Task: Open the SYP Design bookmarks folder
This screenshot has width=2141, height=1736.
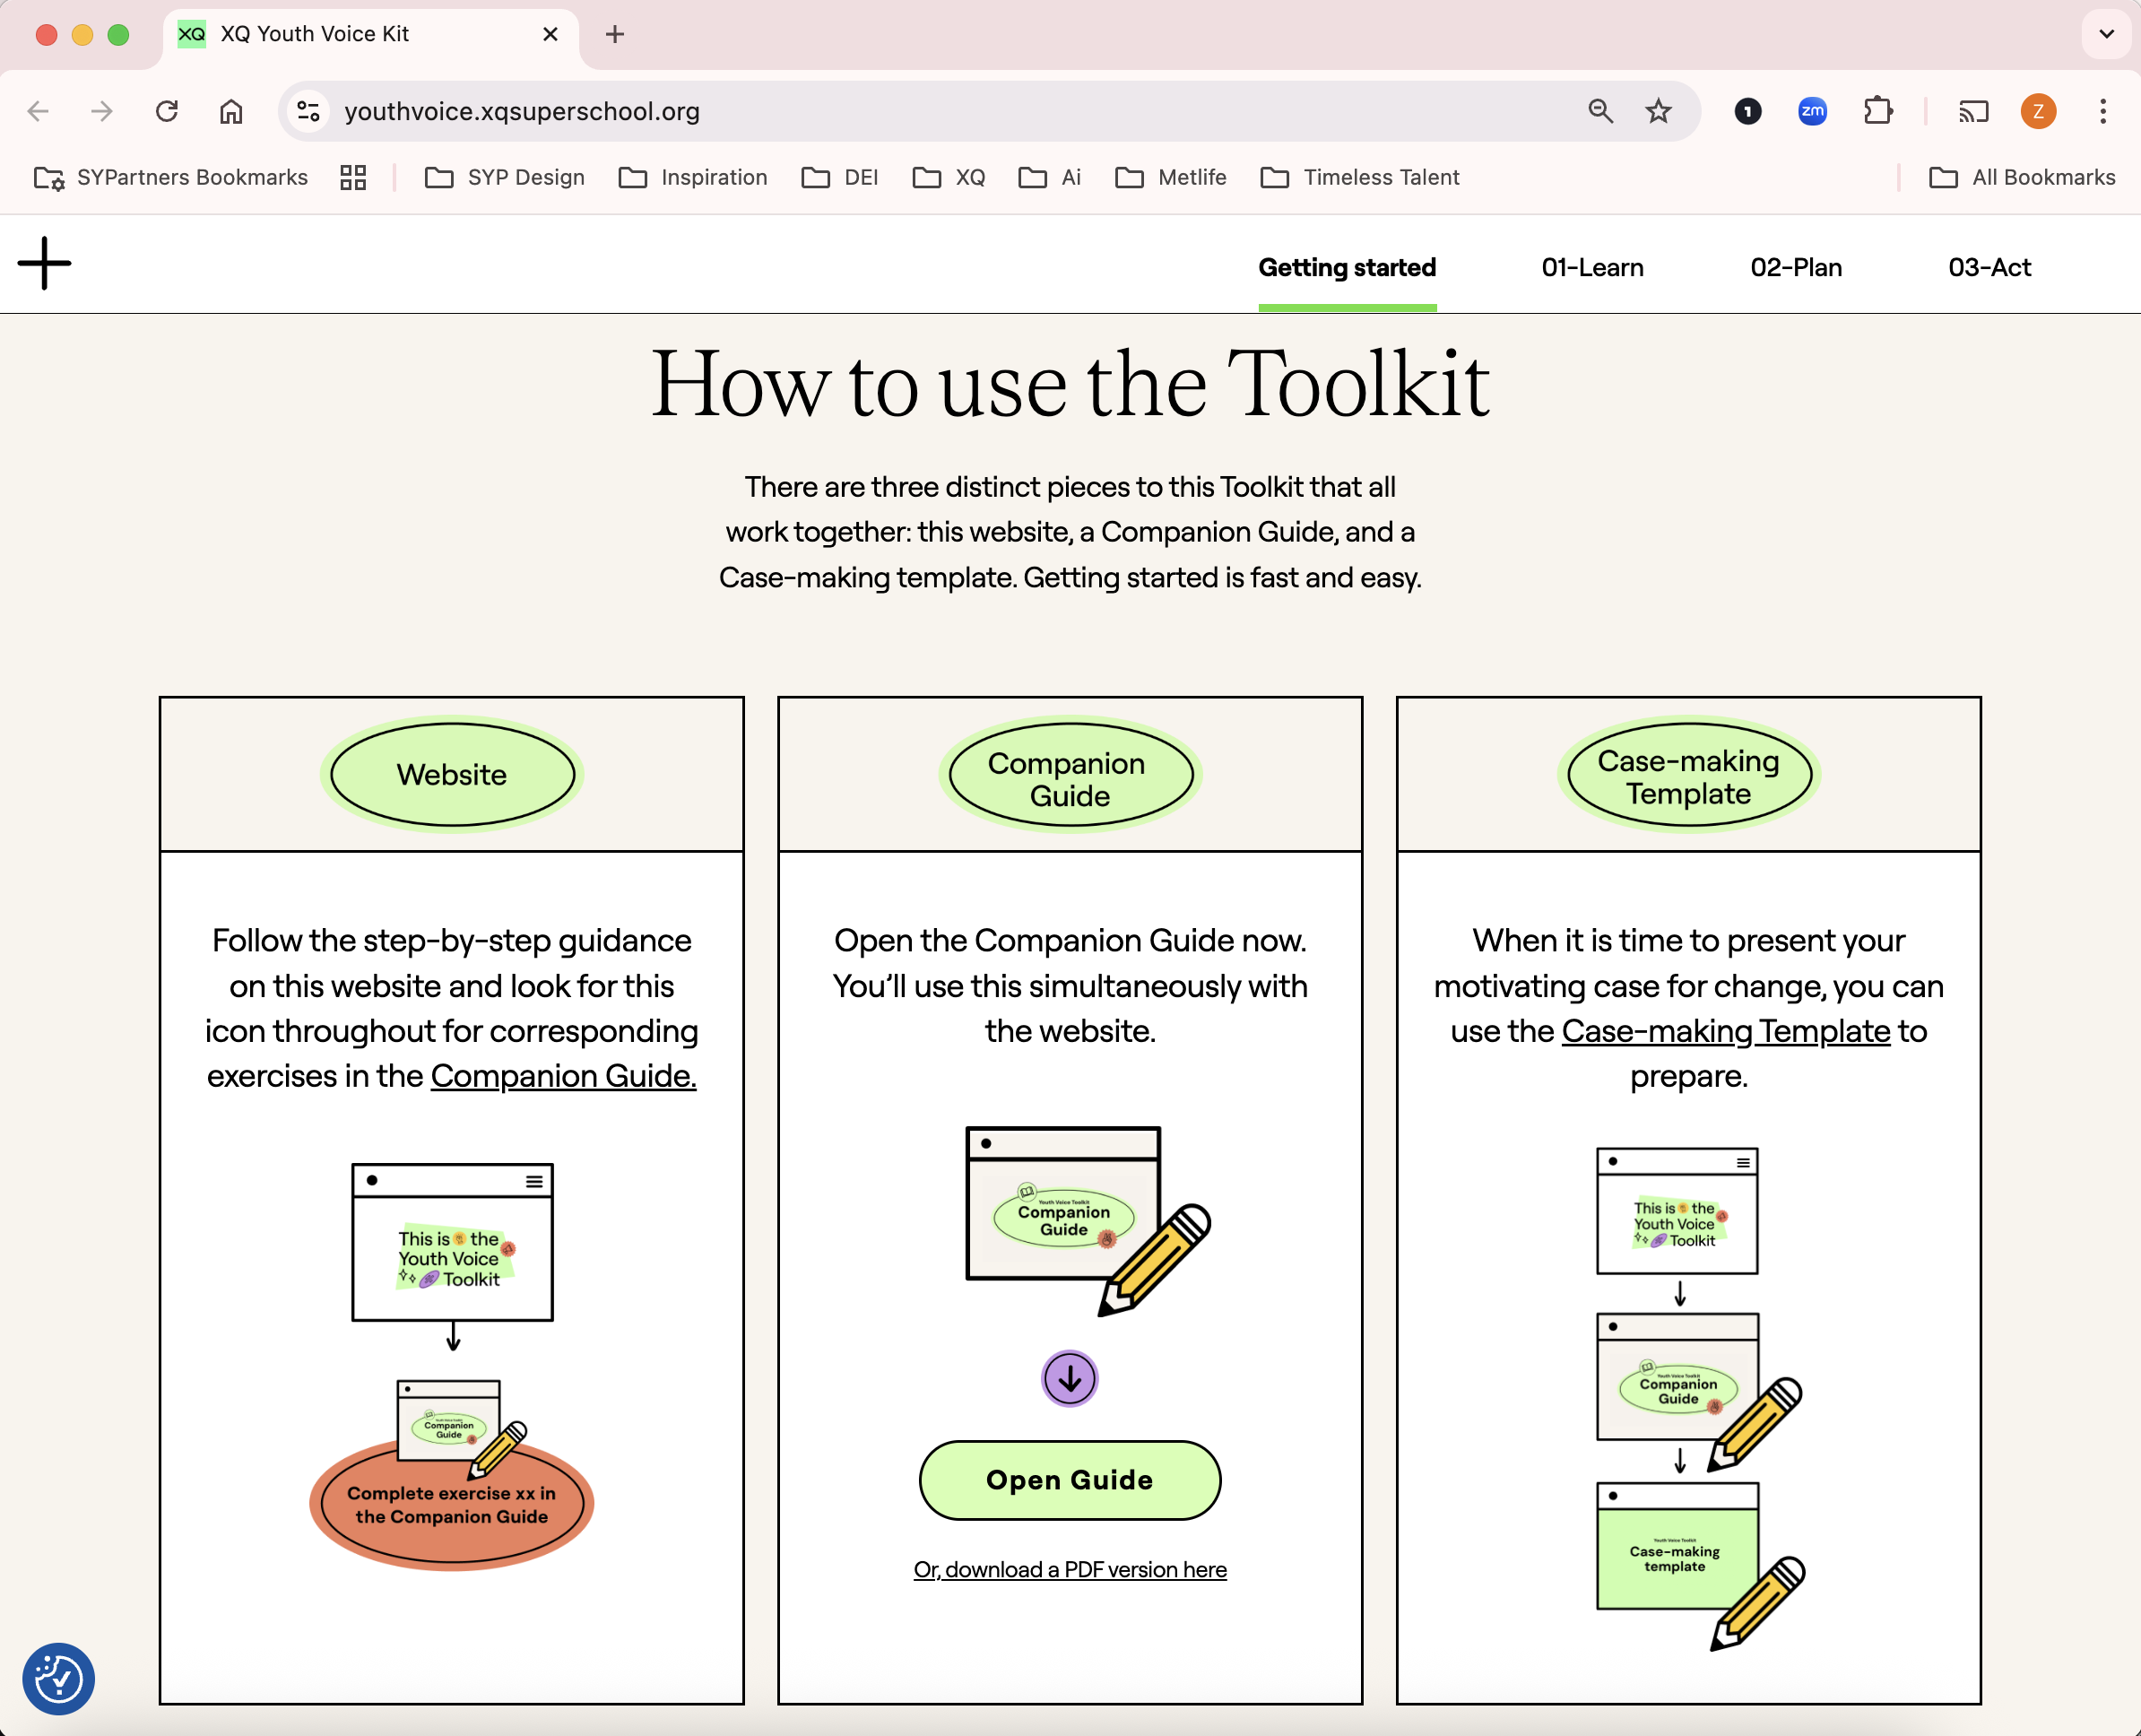Action: click(x=505, y=177)
